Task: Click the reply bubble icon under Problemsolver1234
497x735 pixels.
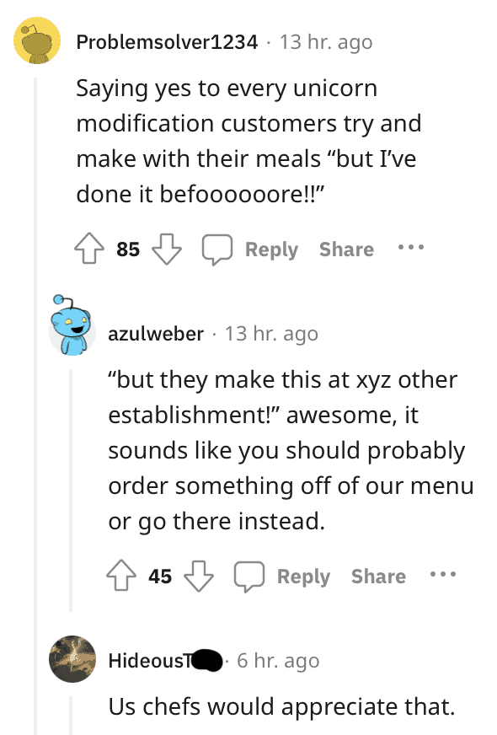Action: click(x=217, y=249)
